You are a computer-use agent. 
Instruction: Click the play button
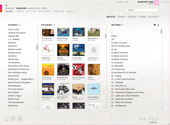click(153, 119)
